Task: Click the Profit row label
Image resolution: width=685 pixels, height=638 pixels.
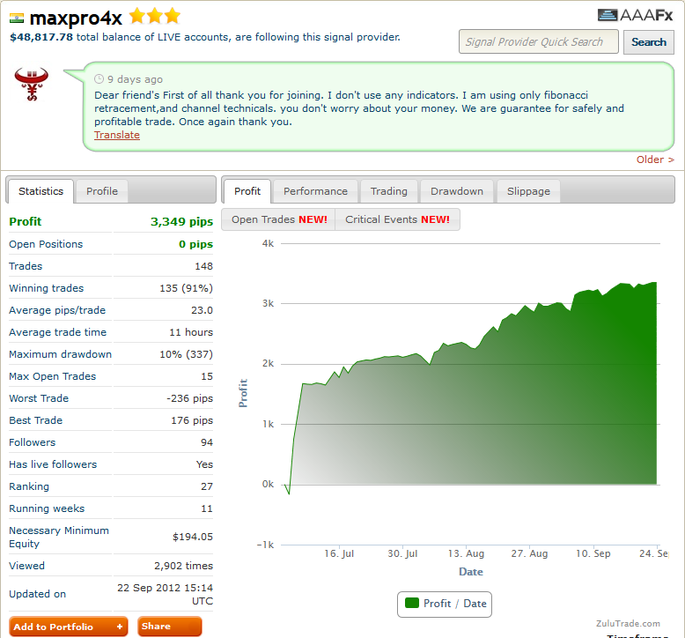Action: click(x=26, y=221)
